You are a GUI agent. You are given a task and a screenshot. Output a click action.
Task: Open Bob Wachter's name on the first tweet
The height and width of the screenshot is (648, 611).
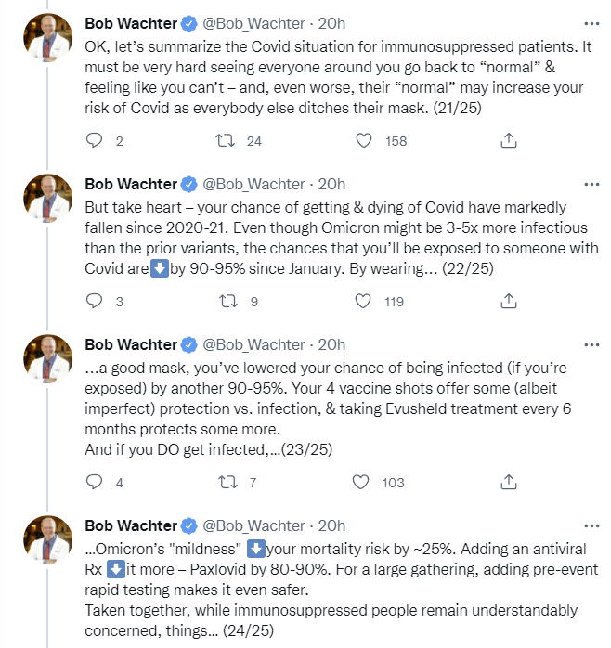point(130,23)
